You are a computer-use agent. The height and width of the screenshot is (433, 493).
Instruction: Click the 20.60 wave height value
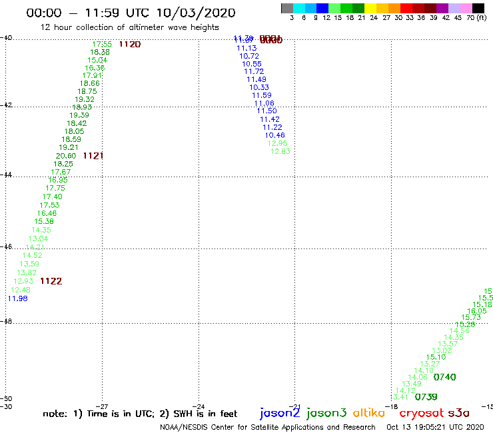coord(66,156)
